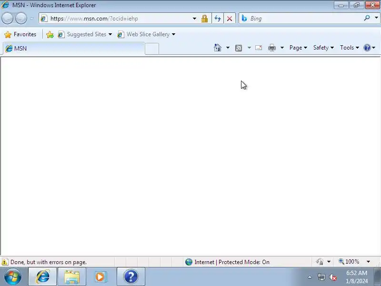Viewport: 381px width, 286px height.
Task: Click the Show desktop button
Action: coord(378,277)
